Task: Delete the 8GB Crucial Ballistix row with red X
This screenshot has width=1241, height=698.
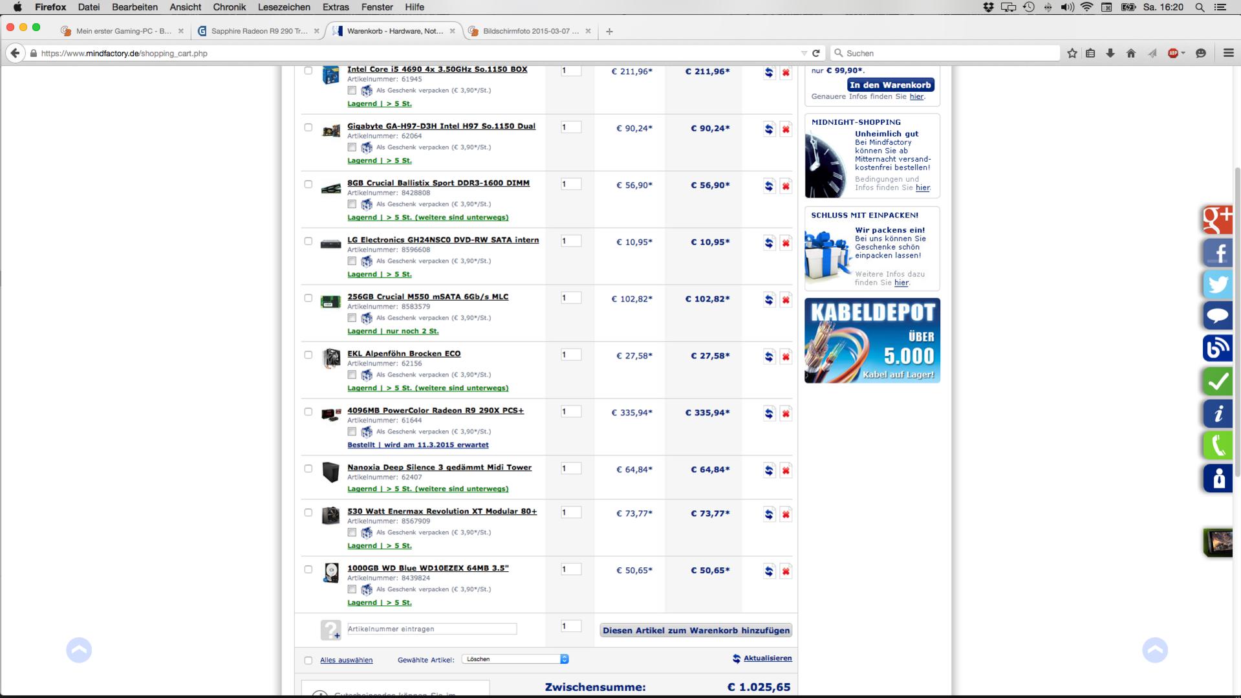Action: point(786,186)
